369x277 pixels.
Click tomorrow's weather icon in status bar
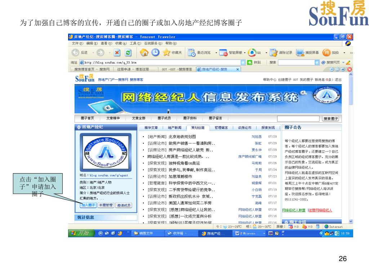point(255,227)
